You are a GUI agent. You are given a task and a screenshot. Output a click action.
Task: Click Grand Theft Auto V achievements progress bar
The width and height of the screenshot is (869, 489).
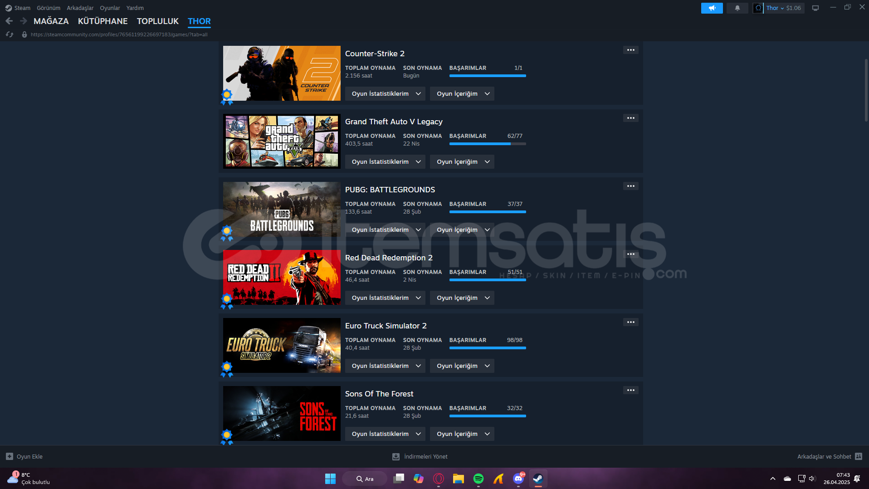tap(488, 144)
